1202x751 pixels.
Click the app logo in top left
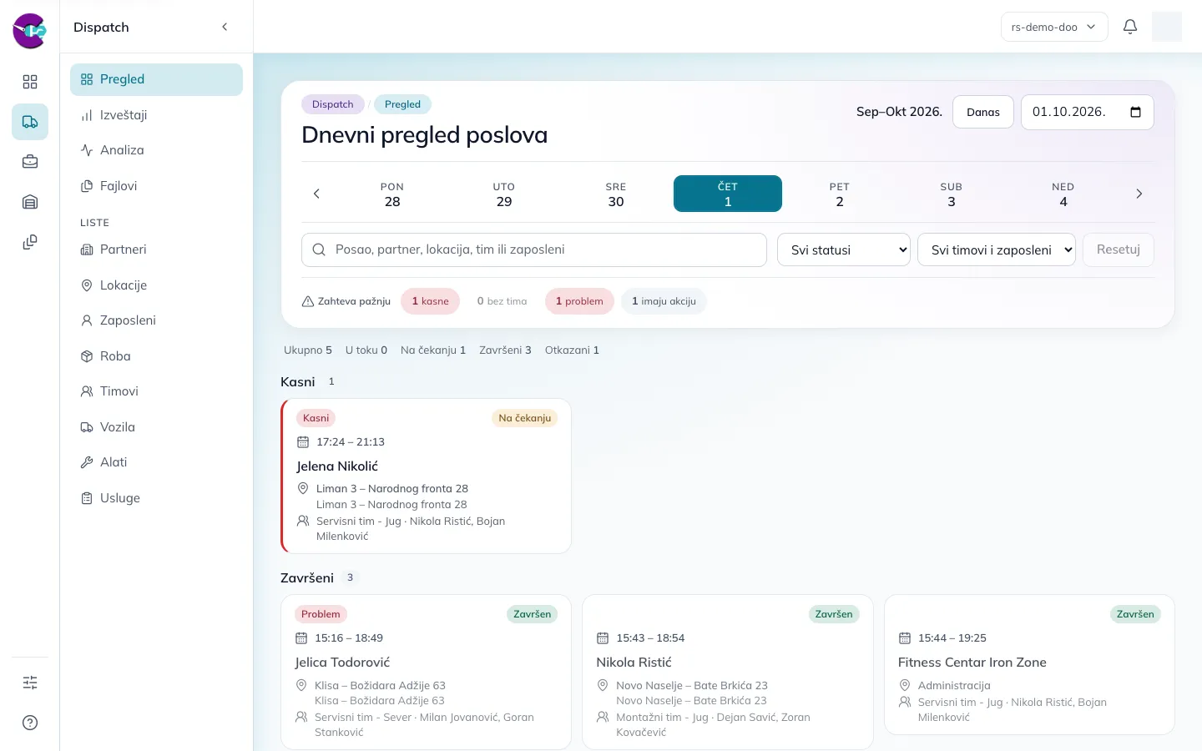click(30, 31)
